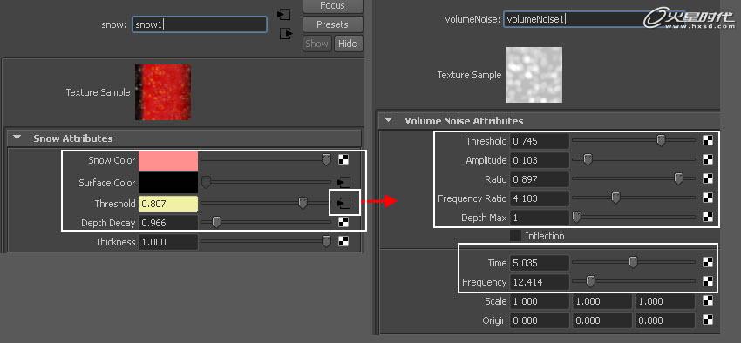Click the volume noise Threshold slider handle
741x343 pixels.
coord(661,140)
